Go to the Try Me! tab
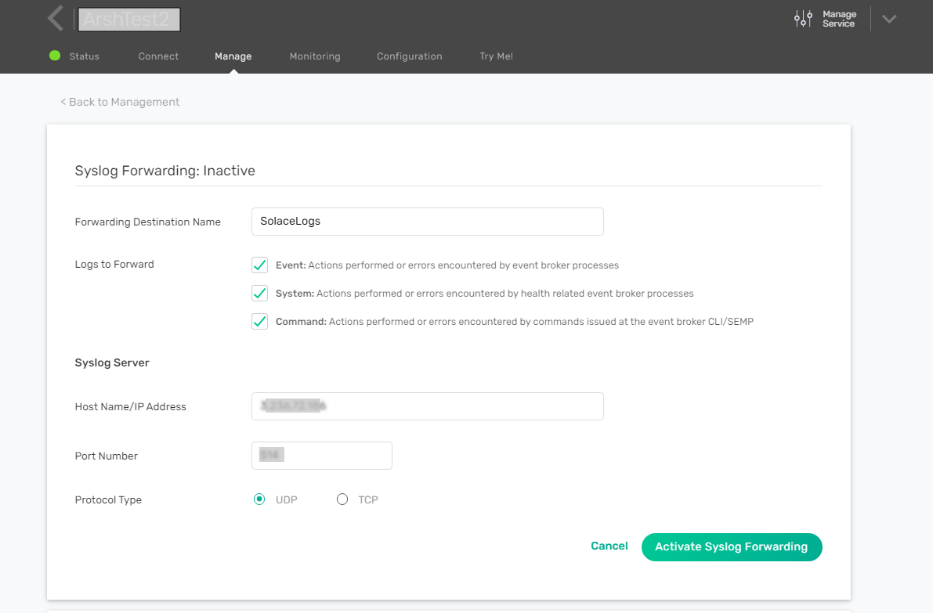The image size is (933, 613). coord(496,56)
